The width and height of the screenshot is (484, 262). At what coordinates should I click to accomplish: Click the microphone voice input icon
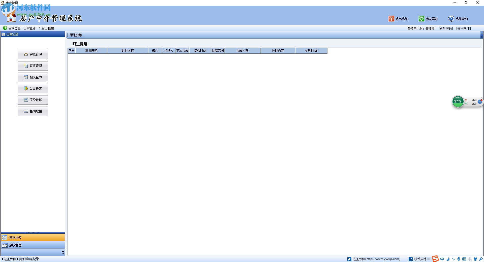[459, 259]
